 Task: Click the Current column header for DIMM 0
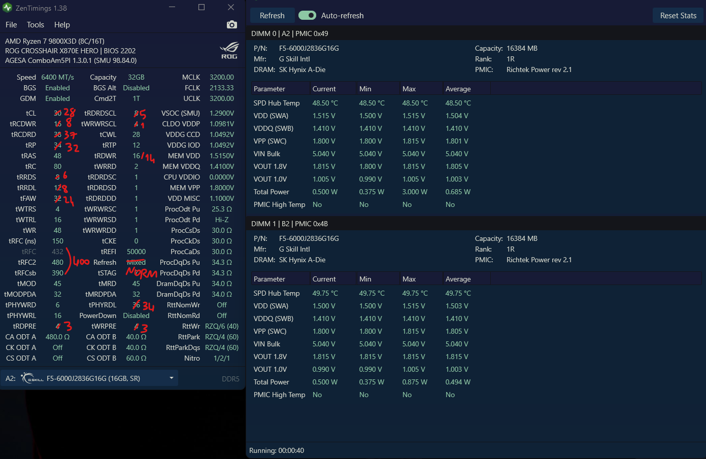click(x=333, y=89)
